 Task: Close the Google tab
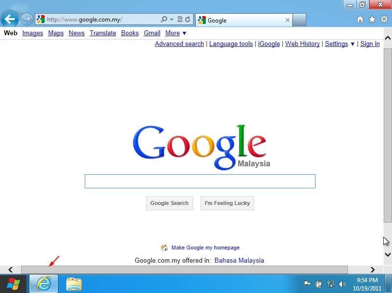pyautogui.click(x=288, y=20)
